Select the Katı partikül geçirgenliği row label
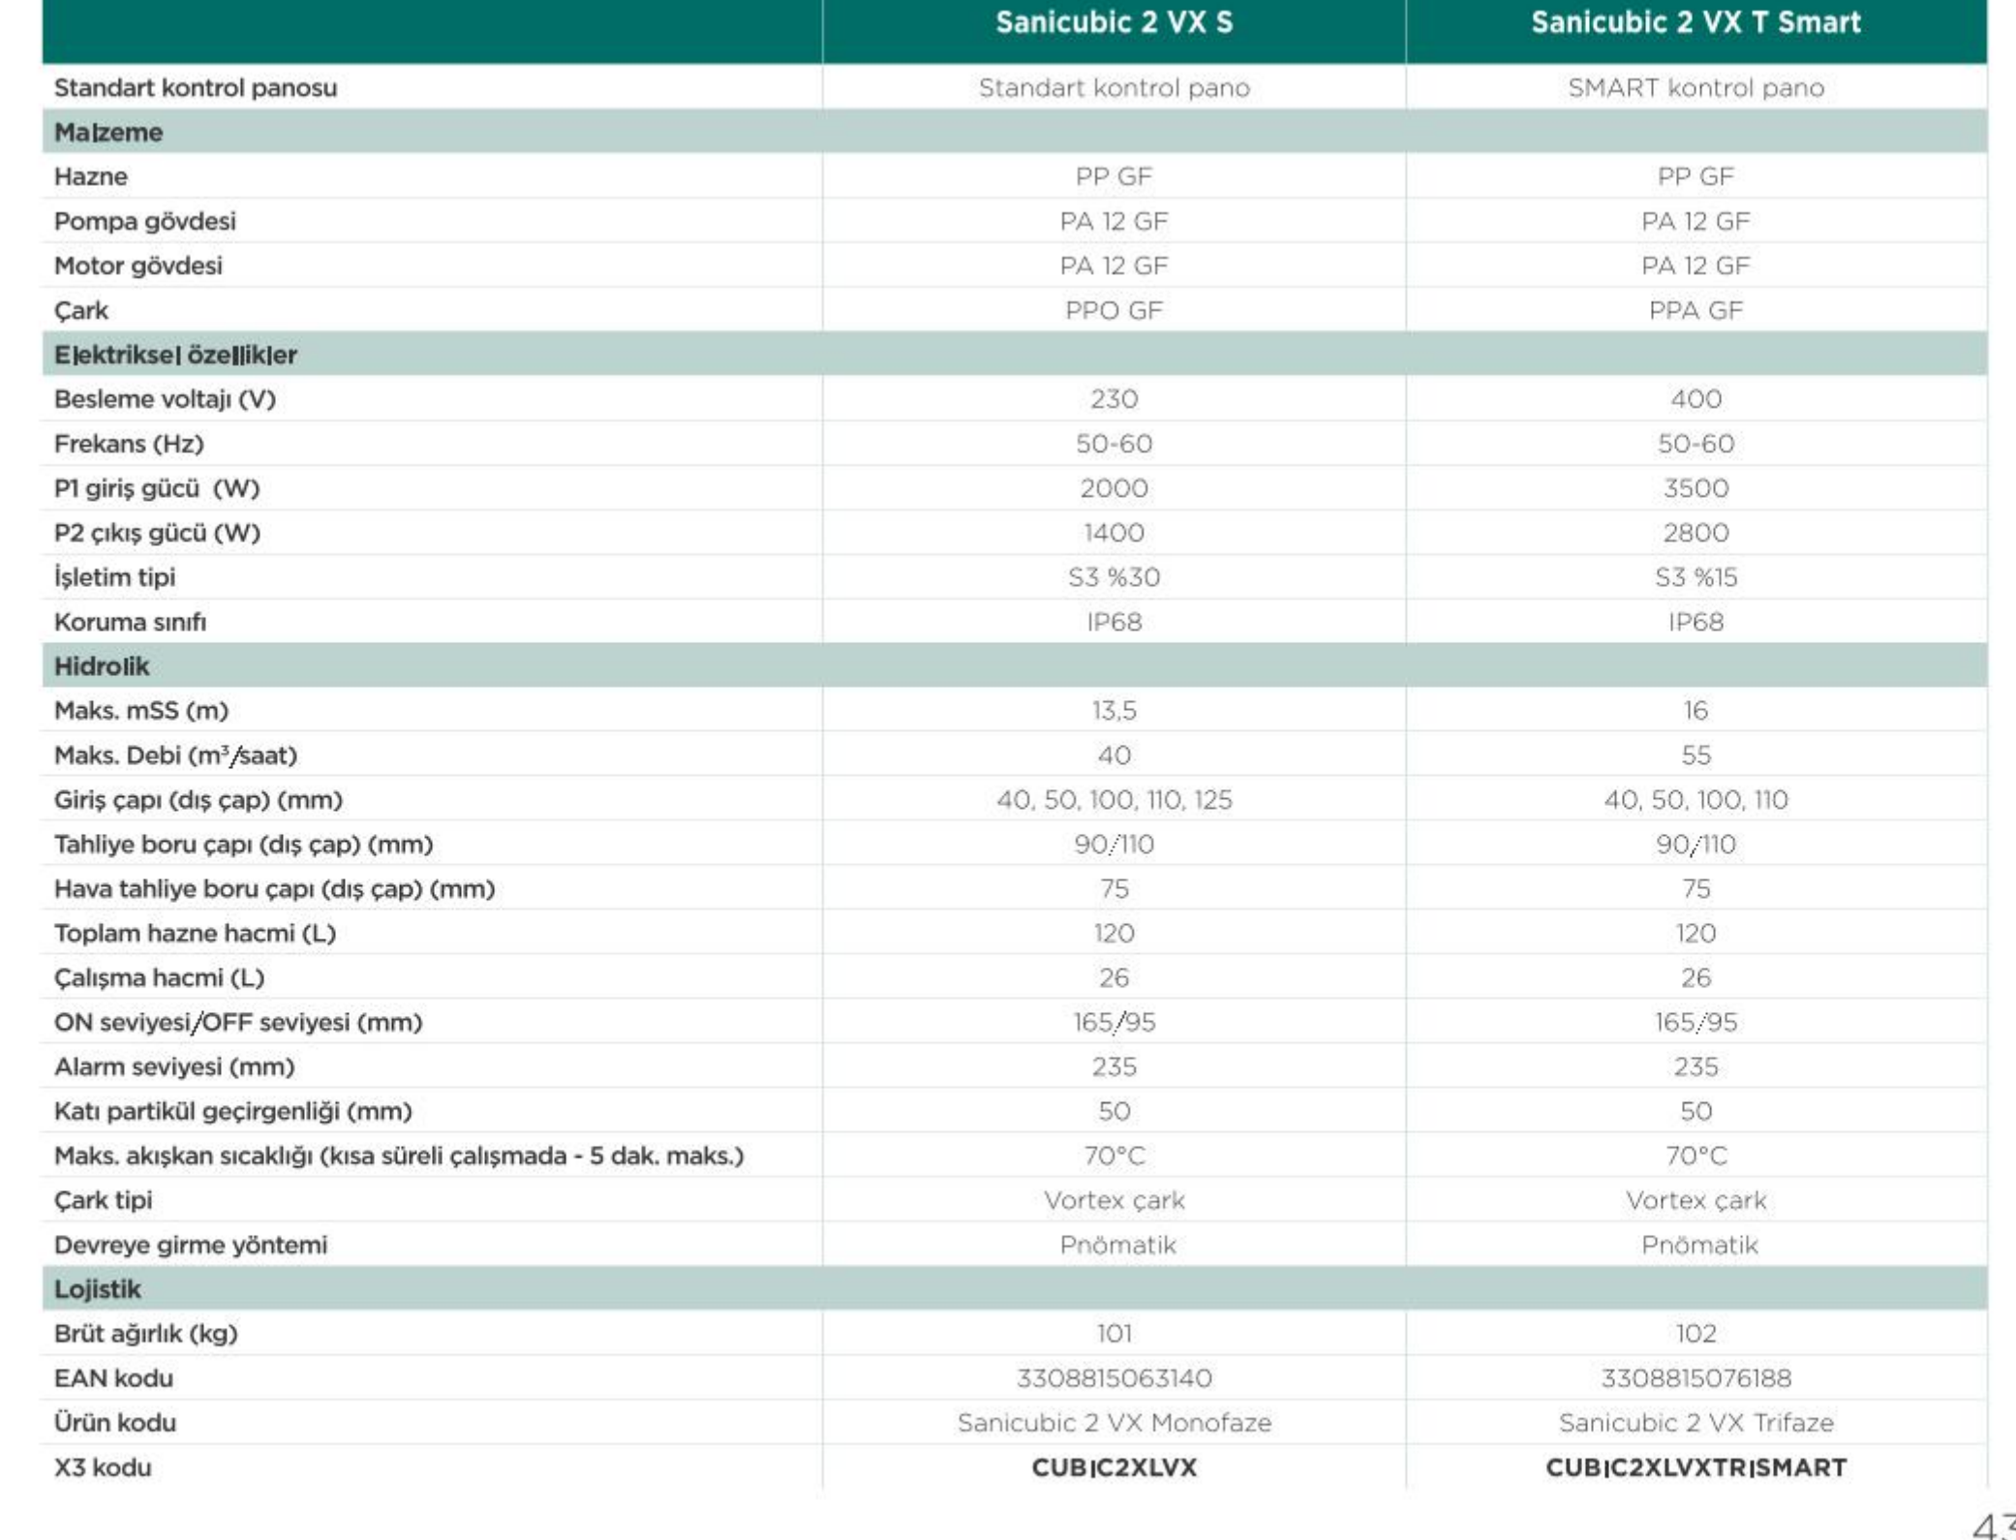Viewport: 2016px width, 1540px height. point(232,1112)
